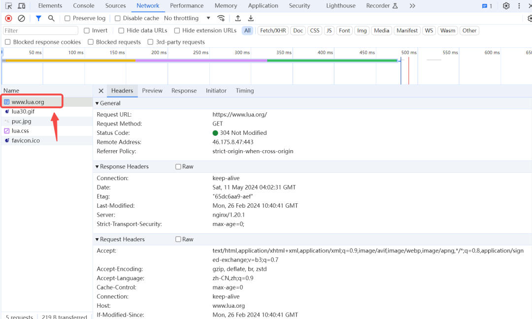
Task: Click the record network log icon
Action: point(8,18)
